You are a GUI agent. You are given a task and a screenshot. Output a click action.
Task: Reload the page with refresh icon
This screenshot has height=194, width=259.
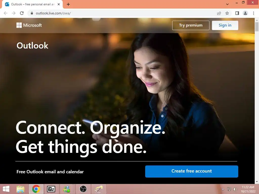click(22, 13)
